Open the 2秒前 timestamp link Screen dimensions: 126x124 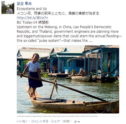(x=66, y=121)
